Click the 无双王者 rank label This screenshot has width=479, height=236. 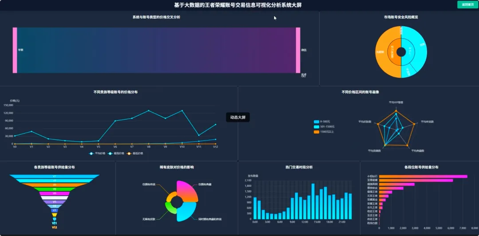(x=373, y=196)
